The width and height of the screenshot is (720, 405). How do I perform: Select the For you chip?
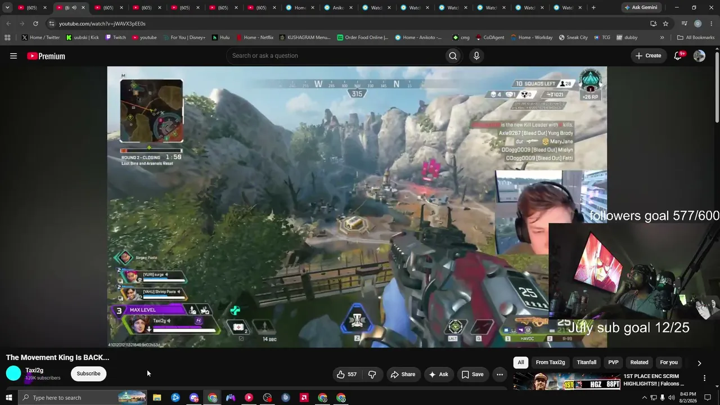(x=669, y=363)
